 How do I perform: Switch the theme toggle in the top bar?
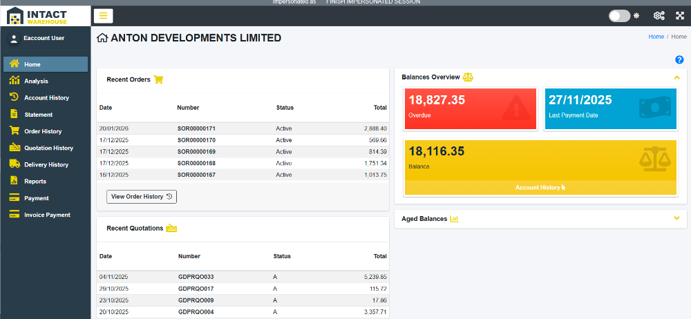(x=620, y=16)
